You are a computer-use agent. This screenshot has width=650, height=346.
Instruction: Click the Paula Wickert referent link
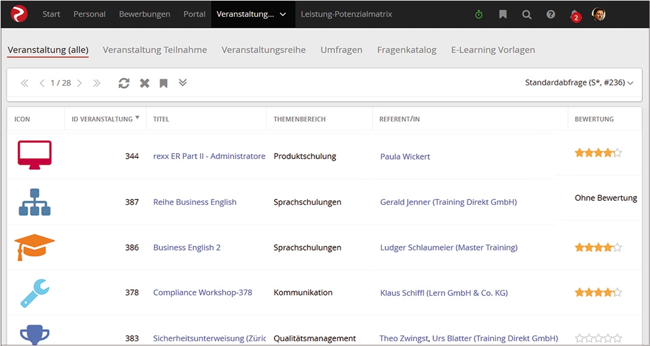click(x=405, y=157)
